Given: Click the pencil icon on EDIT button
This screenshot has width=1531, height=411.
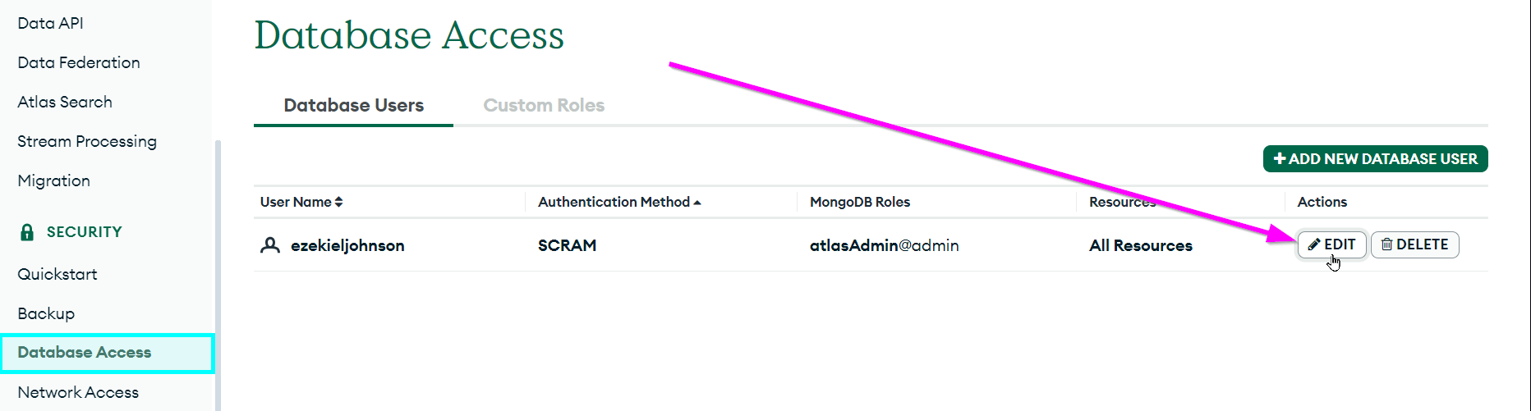Looking at the screenshot, I should click(1314, 244).
